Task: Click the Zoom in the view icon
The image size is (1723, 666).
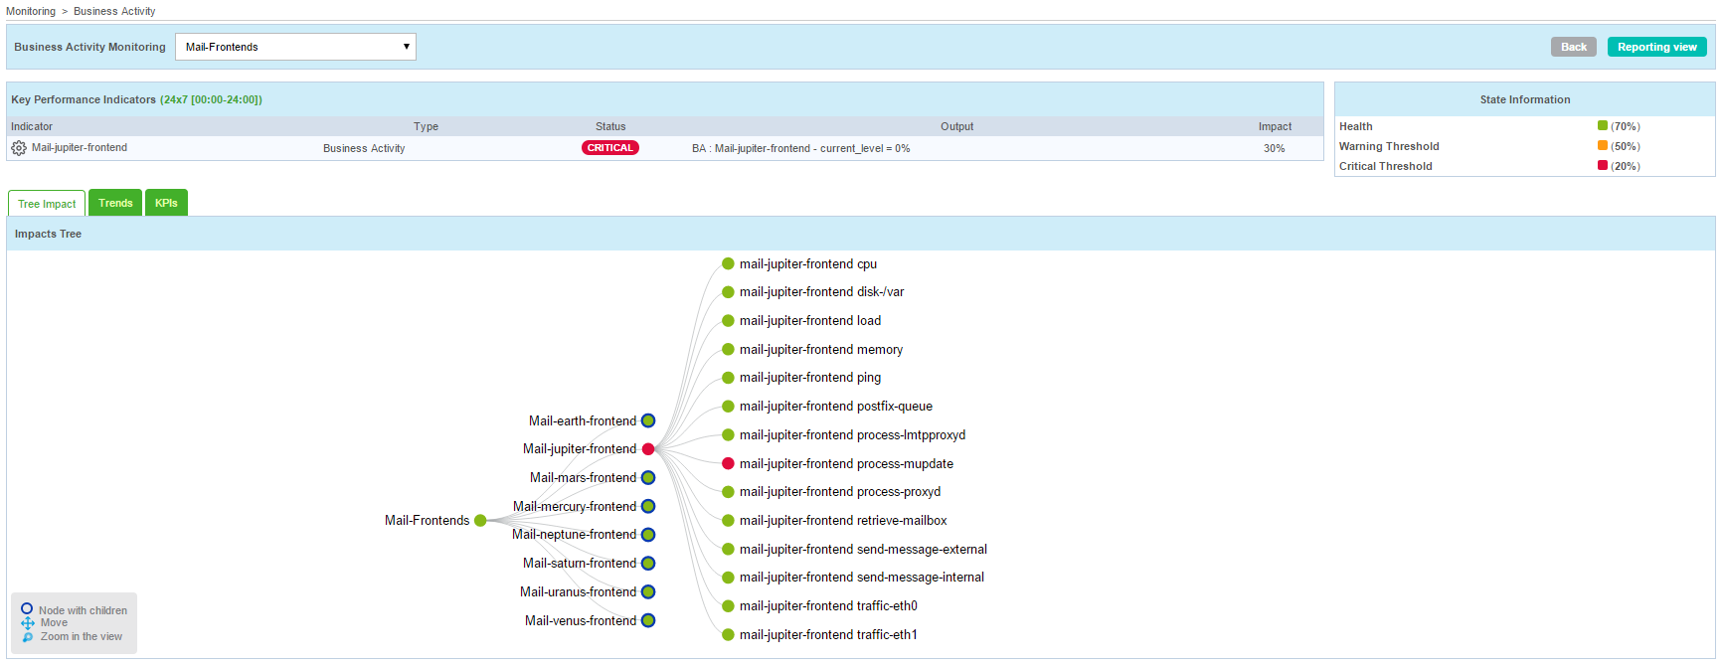Action: 28,637
